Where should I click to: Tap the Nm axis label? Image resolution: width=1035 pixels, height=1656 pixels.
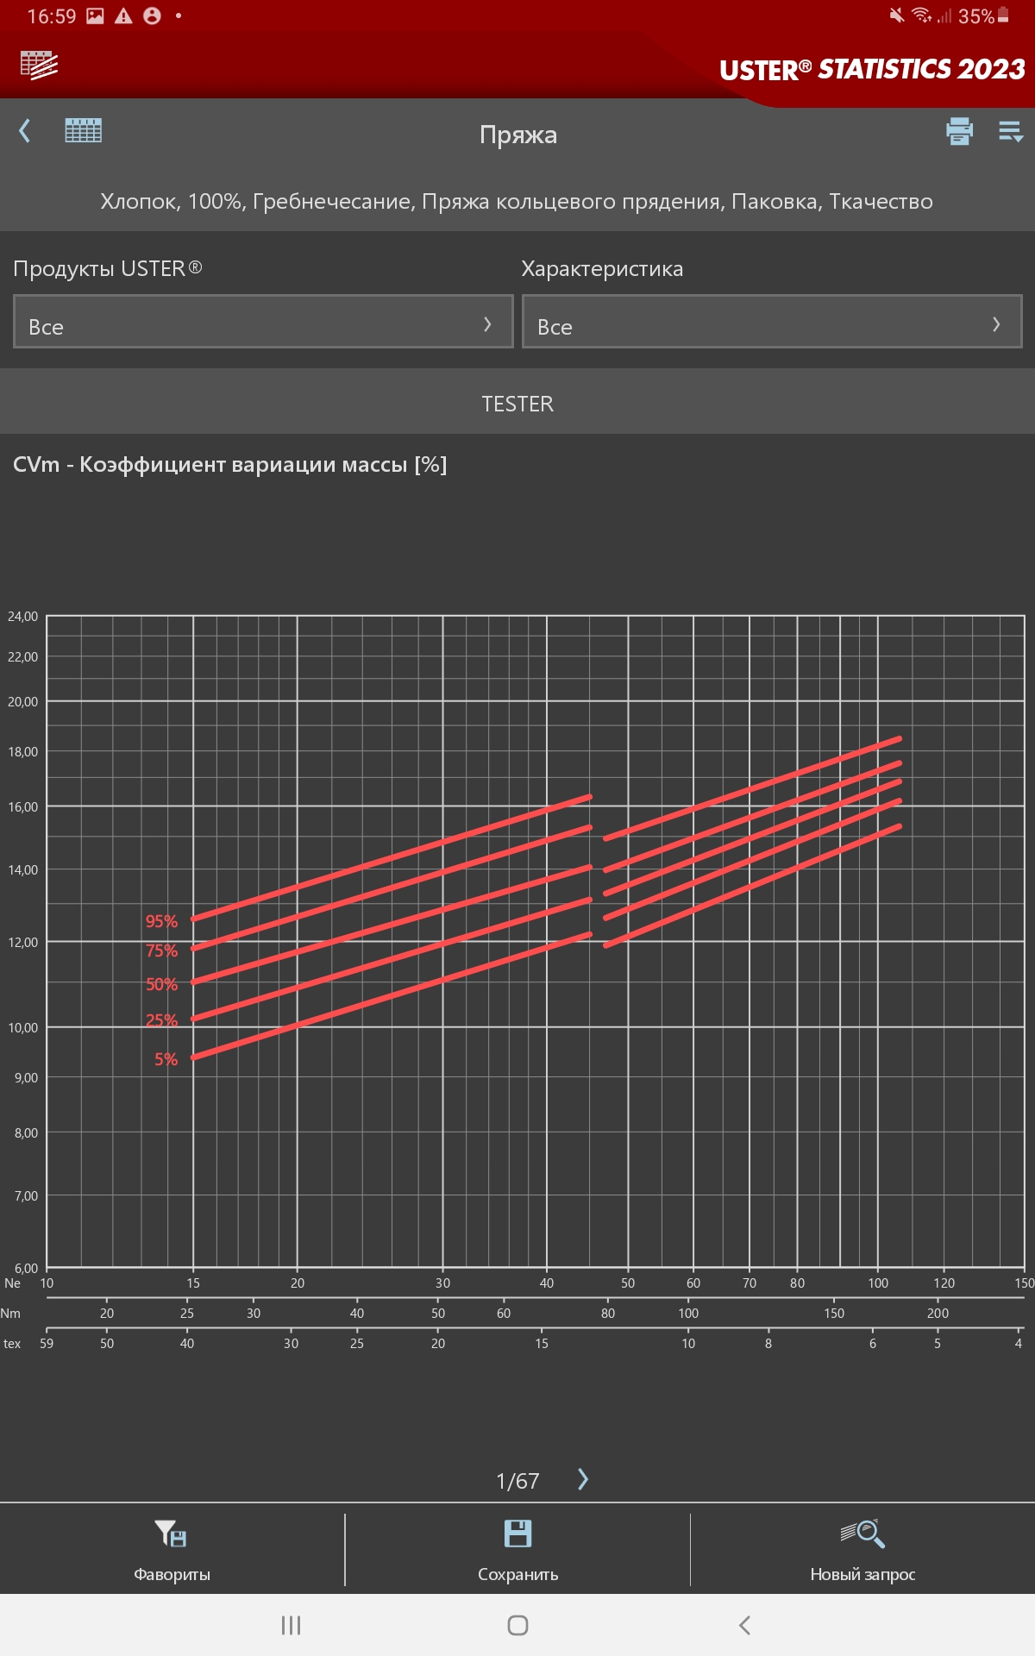pos(10,1314)
